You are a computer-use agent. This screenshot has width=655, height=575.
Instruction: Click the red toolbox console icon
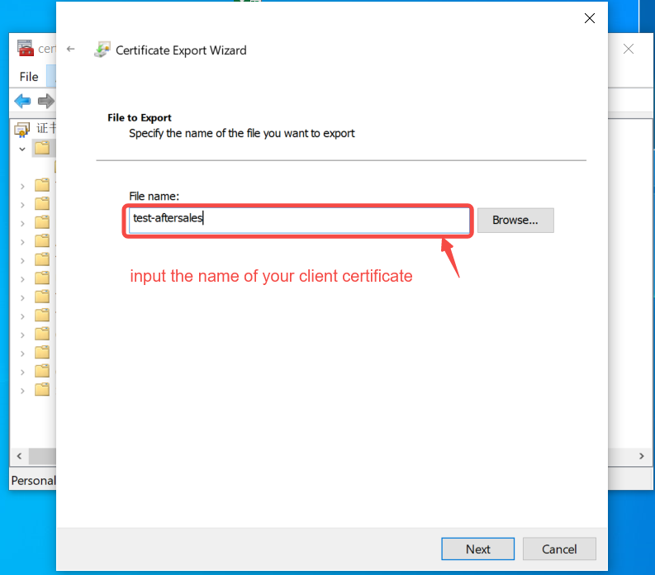pyautogui.click(x=25, y=48)
